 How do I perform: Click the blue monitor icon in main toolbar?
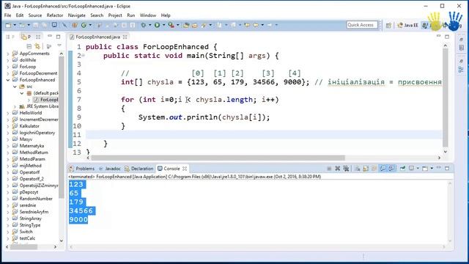tap(54, 25)
